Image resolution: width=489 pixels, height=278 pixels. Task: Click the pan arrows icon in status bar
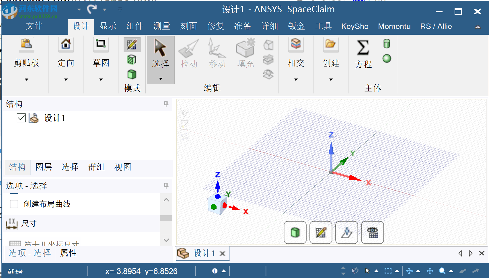tap(430, 271)
